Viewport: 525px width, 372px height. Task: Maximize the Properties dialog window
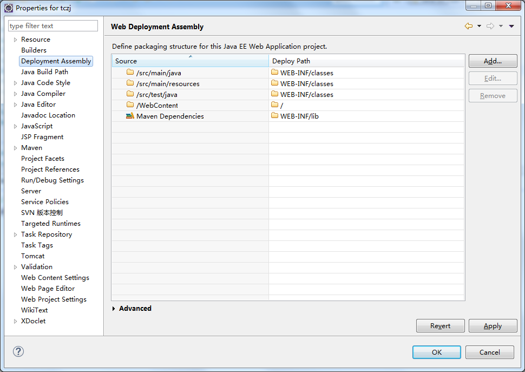pos(488,6)
